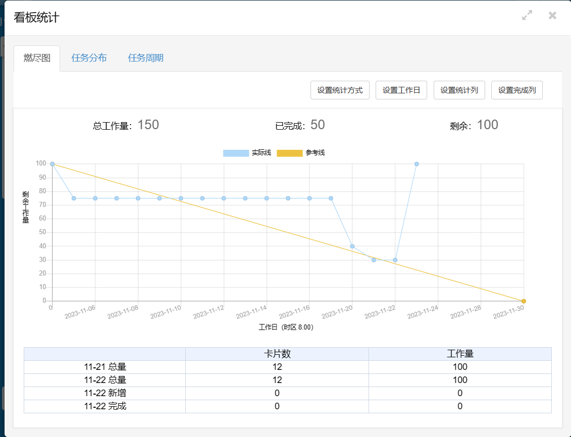571x437 pixels.
Task: Click the actual-line data point at value 40
Action: tap(352, 246)
